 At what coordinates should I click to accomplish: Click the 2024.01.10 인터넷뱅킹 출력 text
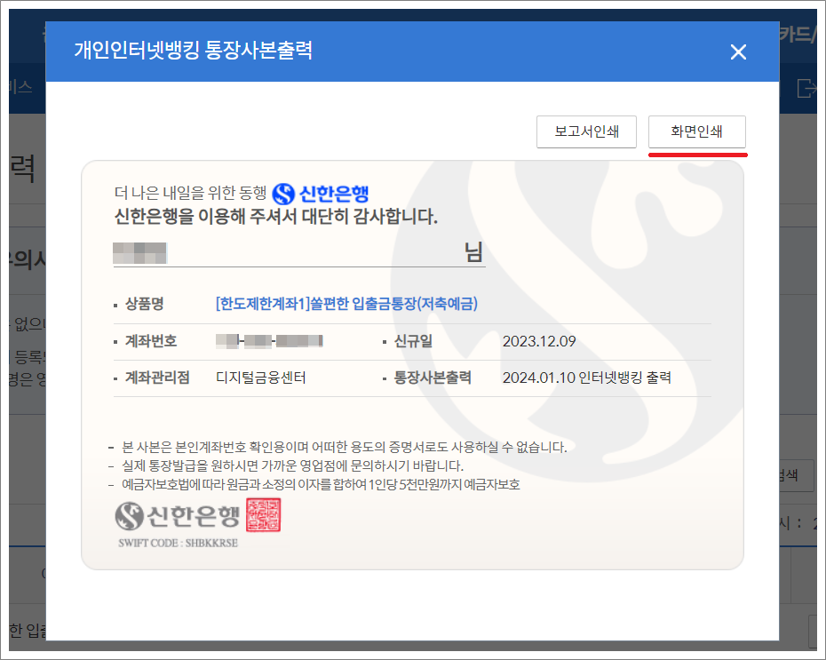point(586,378)
